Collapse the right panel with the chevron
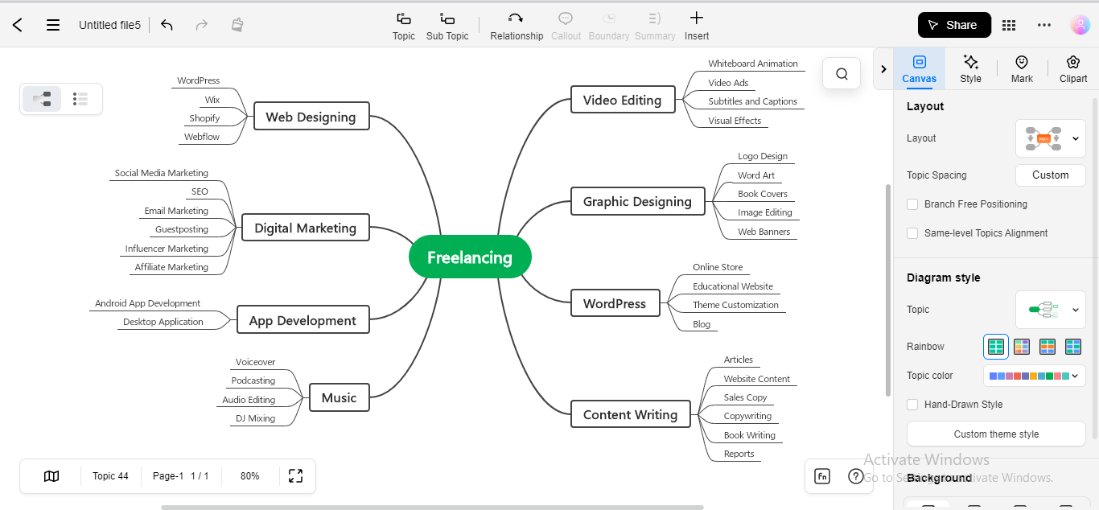Image resolution: width=1099 pixels, height=510 pixels. tap(883, 68)
